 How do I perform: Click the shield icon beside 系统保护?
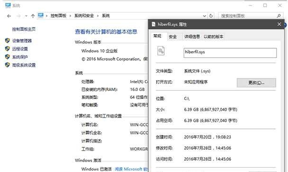click(x=8, y=56)
